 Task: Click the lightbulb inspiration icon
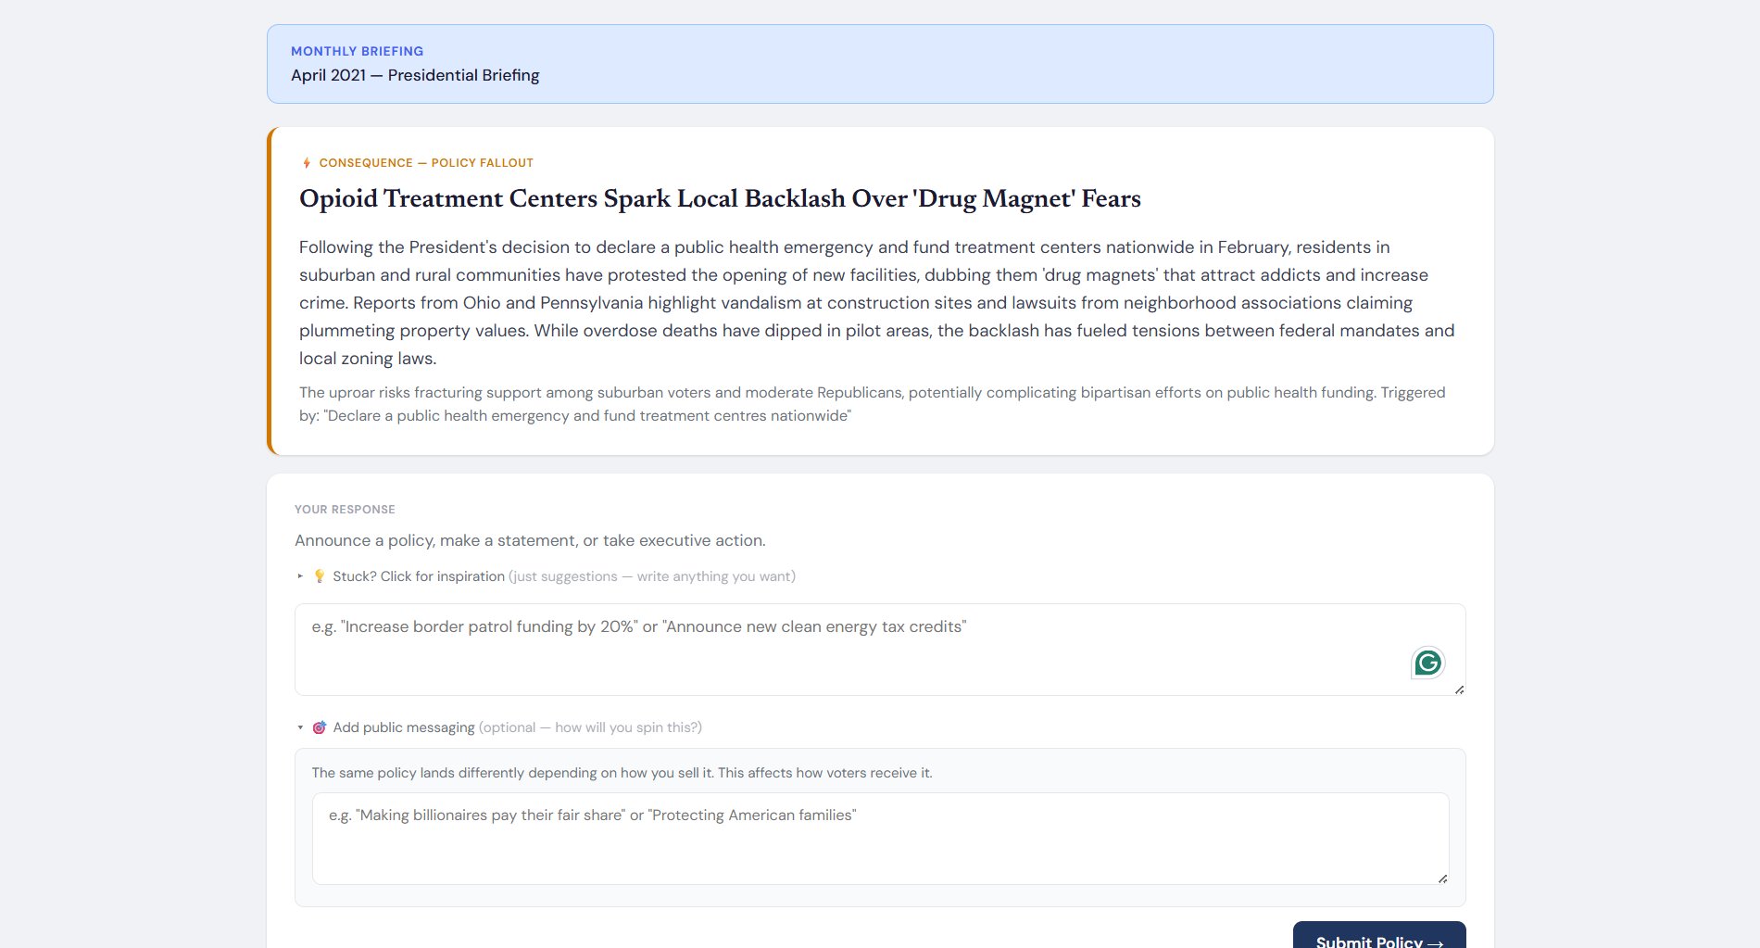tap(320, 576)
